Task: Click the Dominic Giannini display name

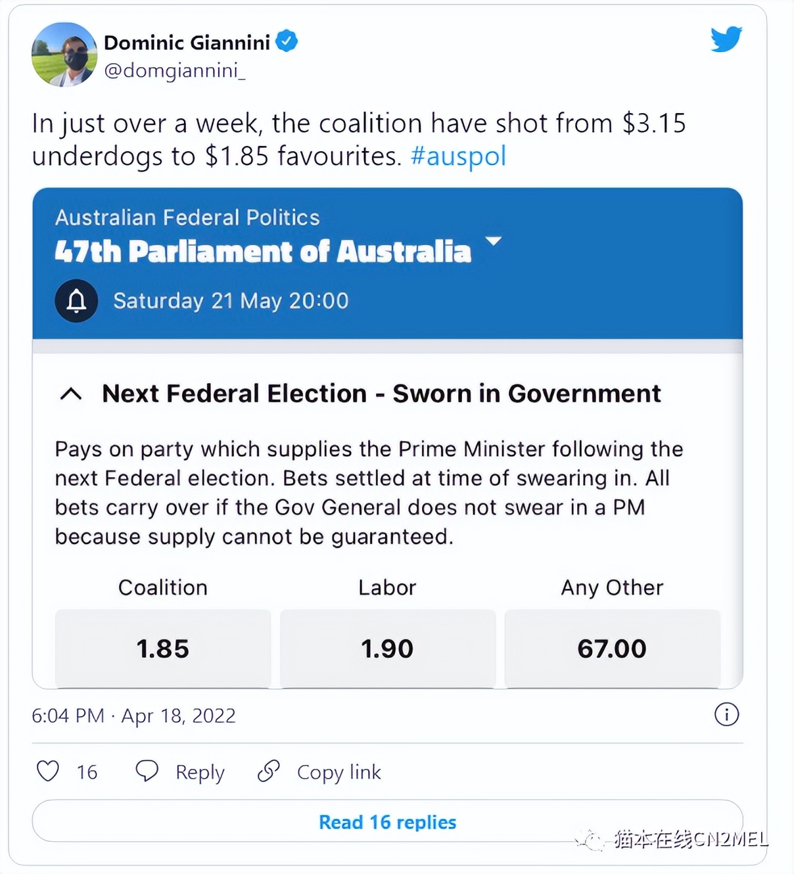Action: click(x=187, y=43)
